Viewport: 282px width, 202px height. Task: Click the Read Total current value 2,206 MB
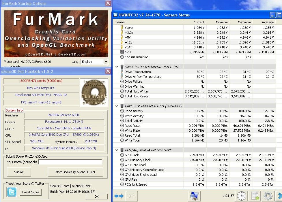tap(198, 135)
